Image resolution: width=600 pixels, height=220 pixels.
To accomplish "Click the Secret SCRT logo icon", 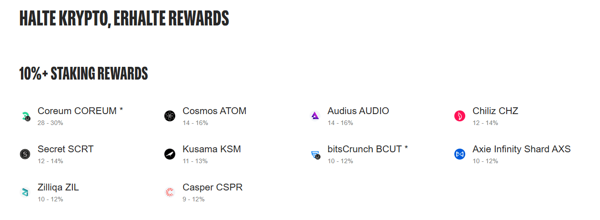I will [x=25, y=154].
